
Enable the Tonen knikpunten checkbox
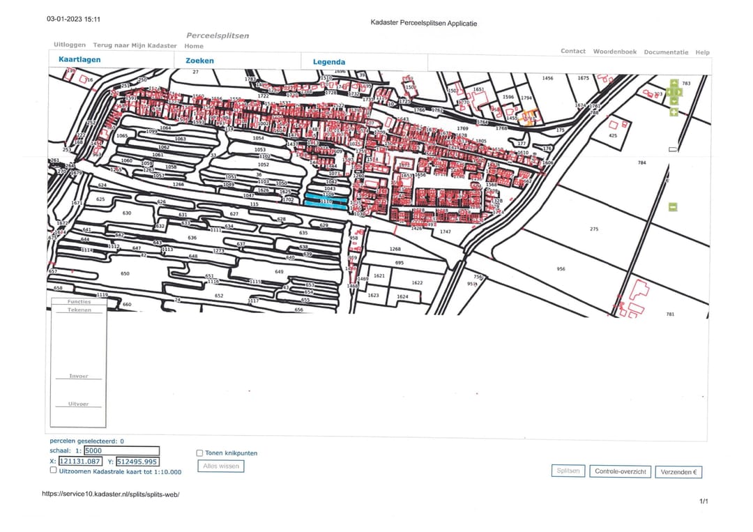pos(200,453)
